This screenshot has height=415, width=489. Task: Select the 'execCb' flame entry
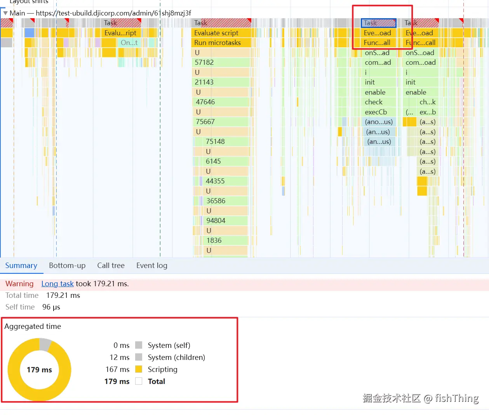coord(378,112)
